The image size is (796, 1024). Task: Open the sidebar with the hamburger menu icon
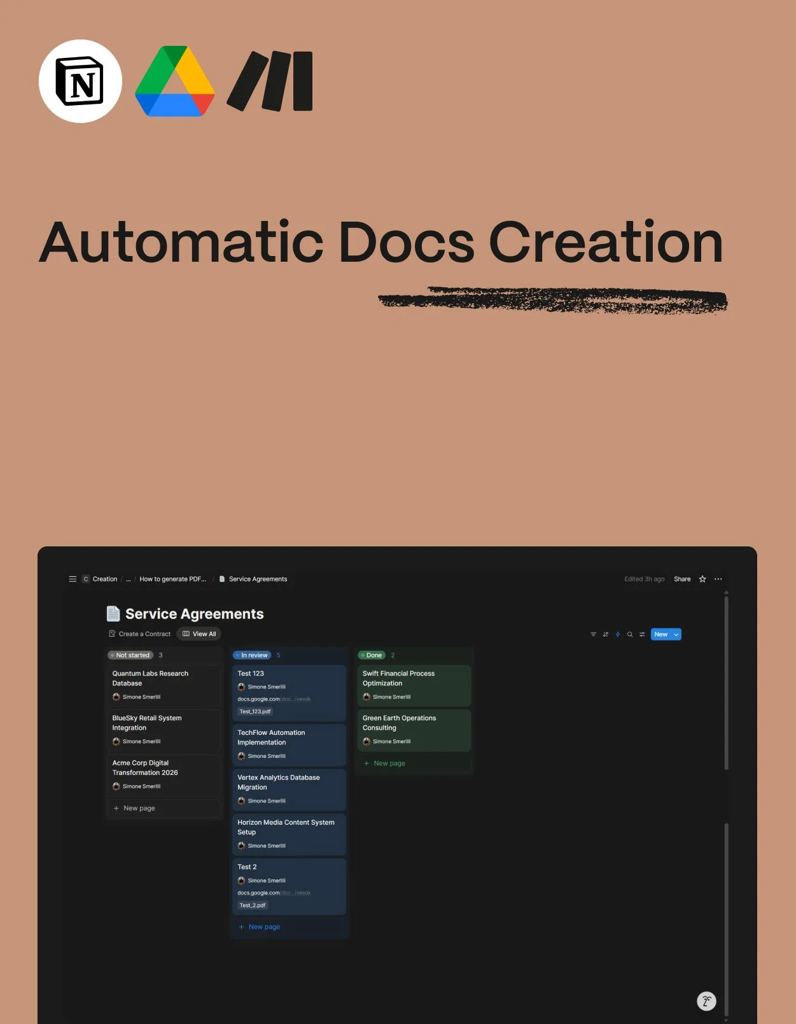coord(73,579)
